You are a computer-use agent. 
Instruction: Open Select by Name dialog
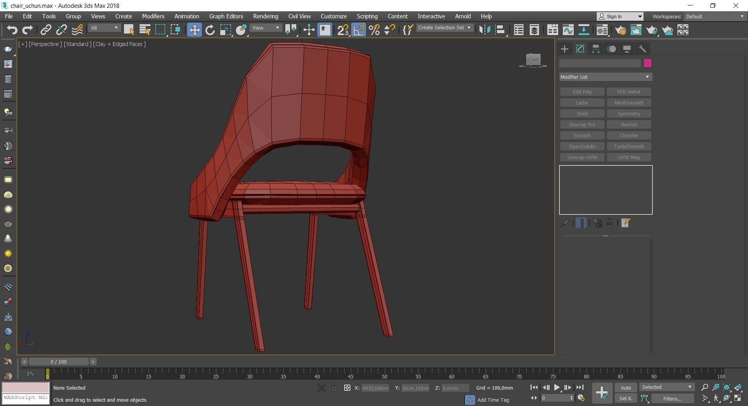[145, 30]
